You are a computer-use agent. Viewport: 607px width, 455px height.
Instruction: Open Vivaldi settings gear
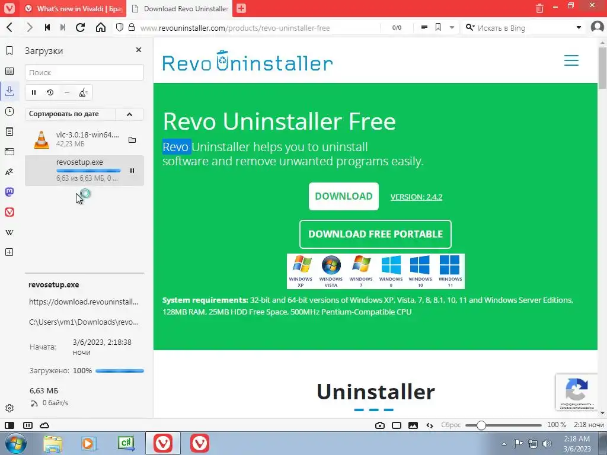[9, 408]
